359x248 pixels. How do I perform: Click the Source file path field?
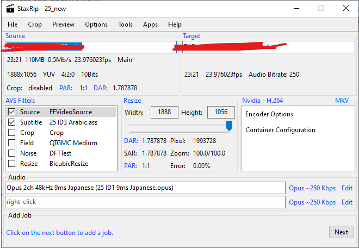(x=91, y=47)
